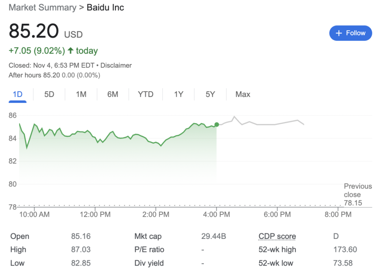Click the Div yield label
This screenshot has width=391, height=279.
[149, 263]
